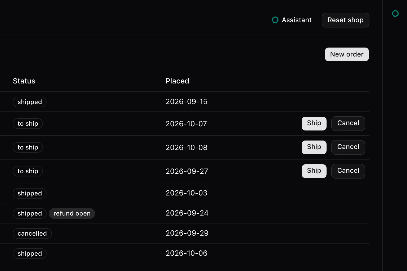Create a new order

click(347, 54)
